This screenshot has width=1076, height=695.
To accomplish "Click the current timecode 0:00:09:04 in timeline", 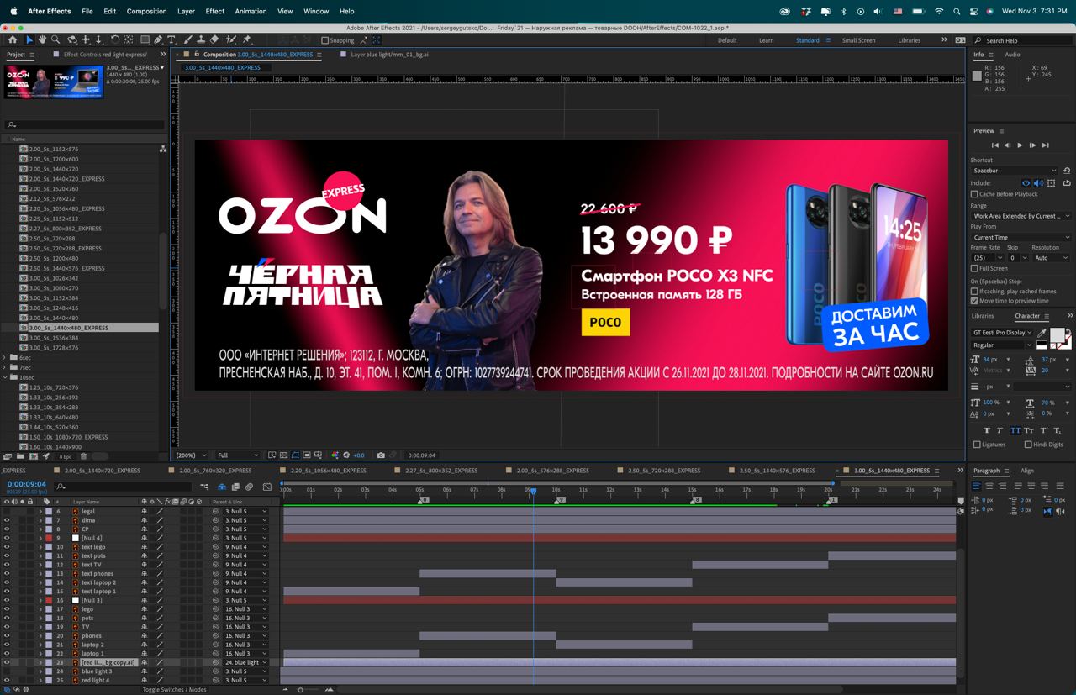I will tap(27, 484).
